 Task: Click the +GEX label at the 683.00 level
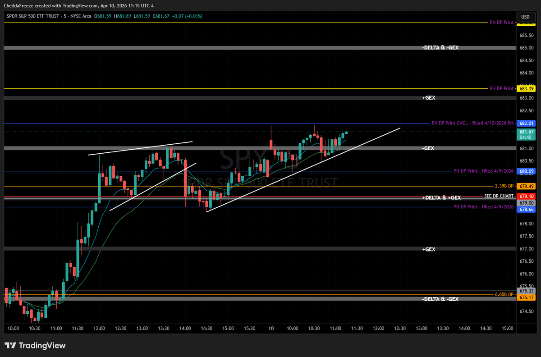click(x=429, y=98)
